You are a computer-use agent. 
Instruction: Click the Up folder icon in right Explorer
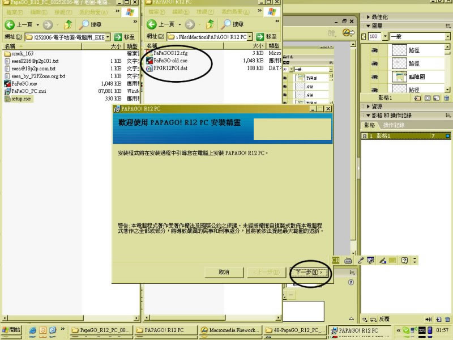click(x=211, y=24)
